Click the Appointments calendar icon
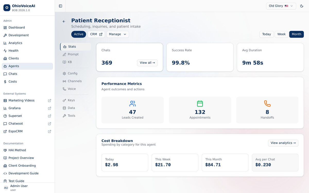Viewport: 309px width, 193px height. pyautogui.click(x=200, y=104)
